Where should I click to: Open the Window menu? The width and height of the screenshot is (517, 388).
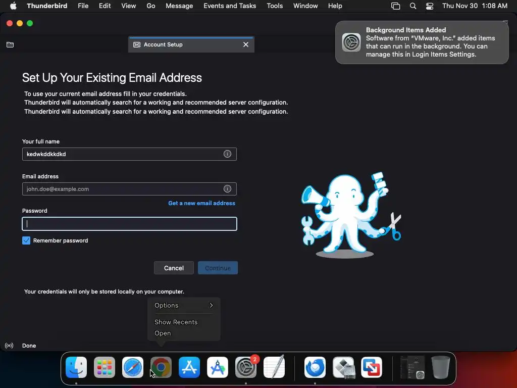pyautogui.click(x=305, y=6)
